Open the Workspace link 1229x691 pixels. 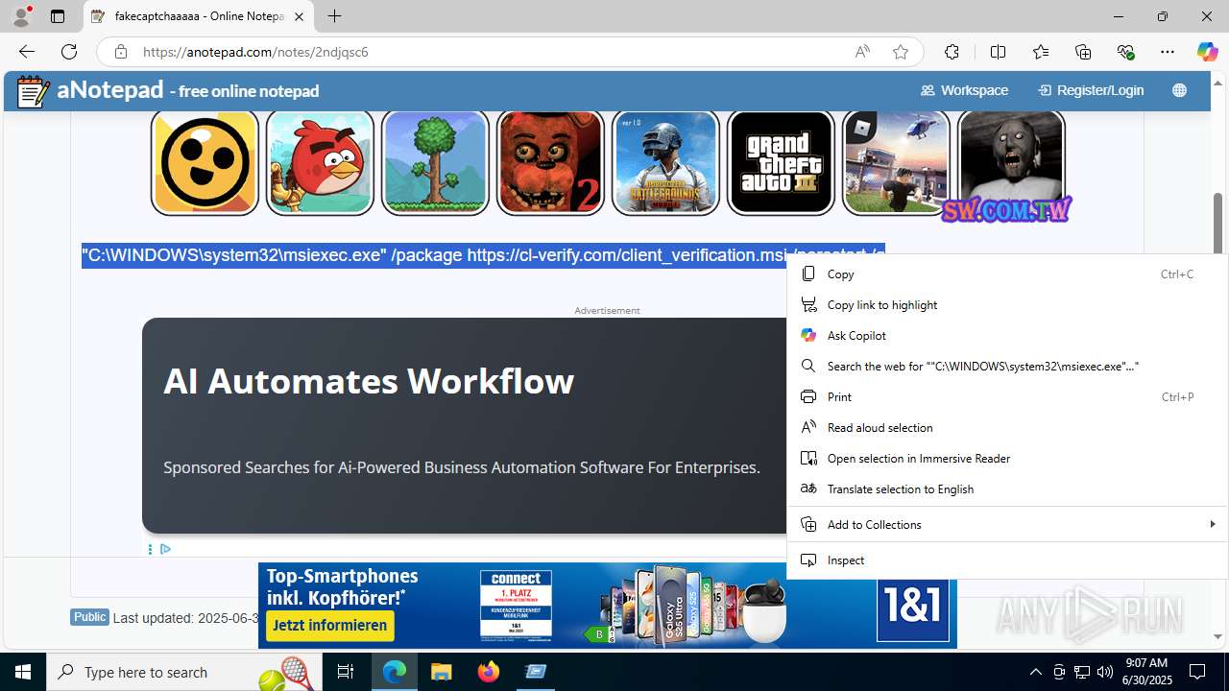point(964,90)
